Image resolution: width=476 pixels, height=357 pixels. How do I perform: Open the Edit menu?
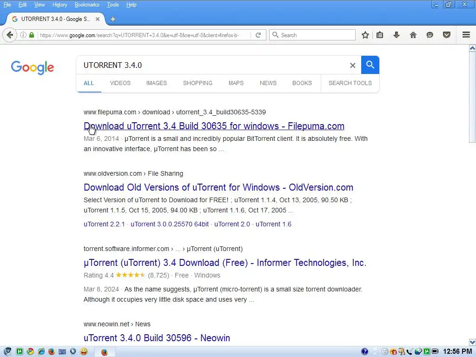point(22,5)
